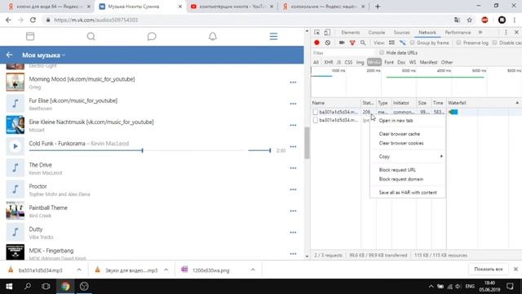Enable Preserve log checkbox
Viewport: 522px width, 294px height.
(x=458, y=42)
